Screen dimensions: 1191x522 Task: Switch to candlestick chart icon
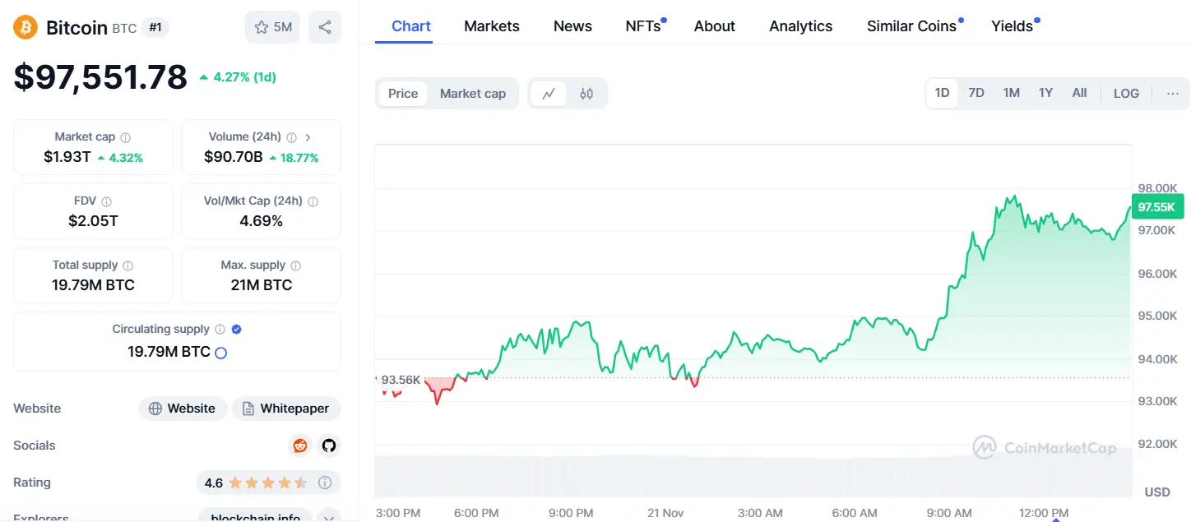(x=586, y=94)
